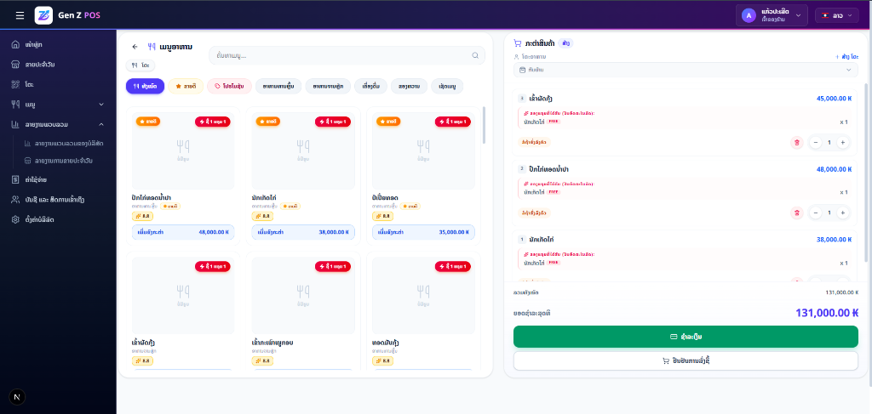
Task: Open company settings via gear icon
Action: point(15,219)
